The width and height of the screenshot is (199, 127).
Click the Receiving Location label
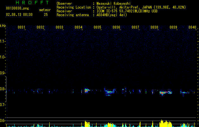[74, 7]
